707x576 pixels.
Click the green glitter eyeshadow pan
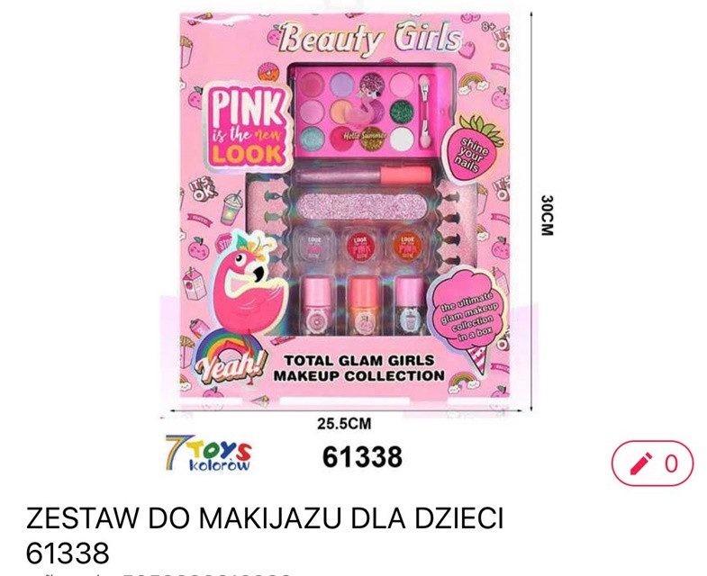click(402, 112)
